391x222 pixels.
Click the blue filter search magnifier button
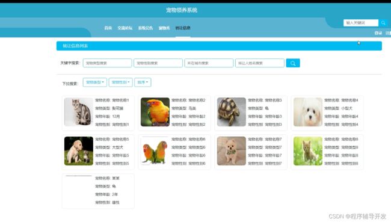tap(293, 63)
